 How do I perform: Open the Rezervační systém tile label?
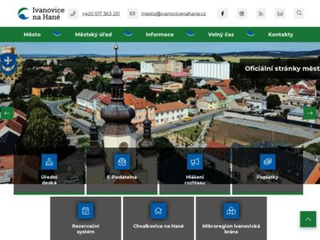tap(86, 229)
